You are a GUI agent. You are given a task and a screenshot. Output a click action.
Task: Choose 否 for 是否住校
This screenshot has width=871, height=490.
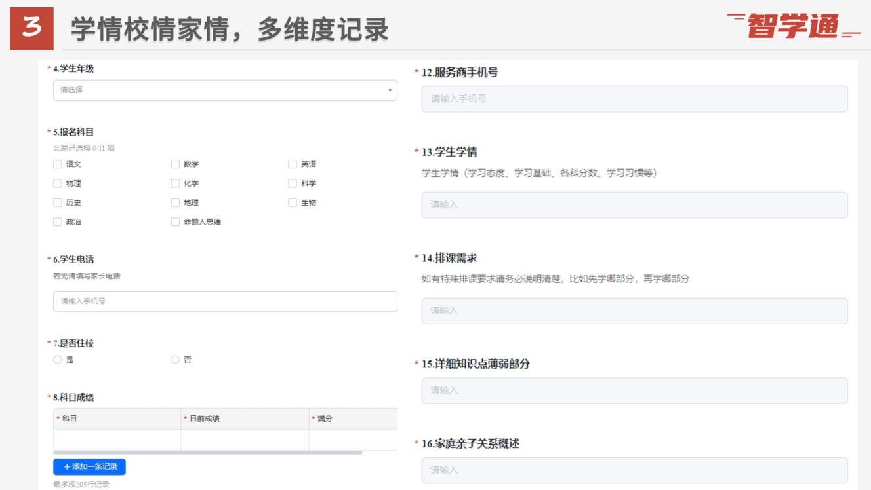[175, 360]
